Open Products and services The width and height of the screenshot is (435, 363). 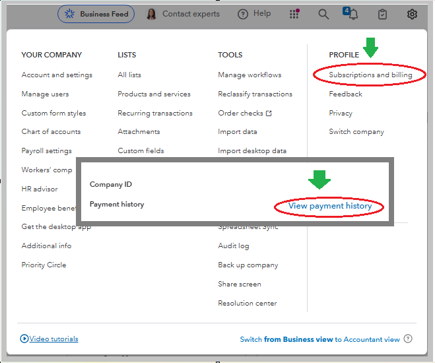click(154, 94)
